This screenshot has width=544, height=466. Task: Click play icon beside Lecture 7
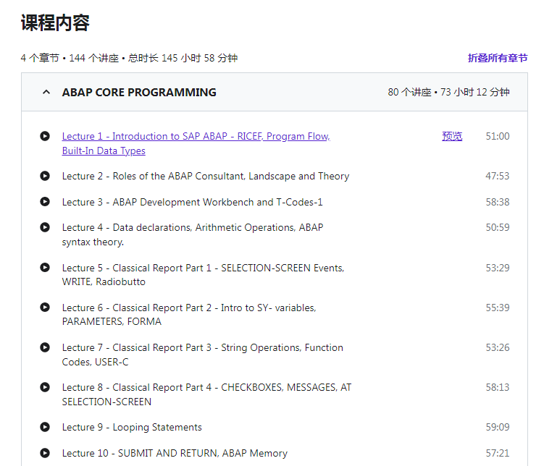tap(45, 347)
